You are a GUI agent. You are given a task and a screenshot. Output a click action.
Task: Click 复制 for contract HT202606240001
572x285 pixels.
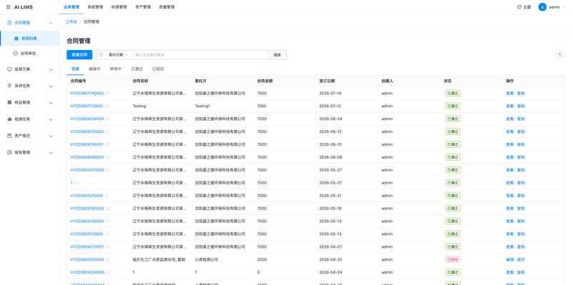click(521, 119)
